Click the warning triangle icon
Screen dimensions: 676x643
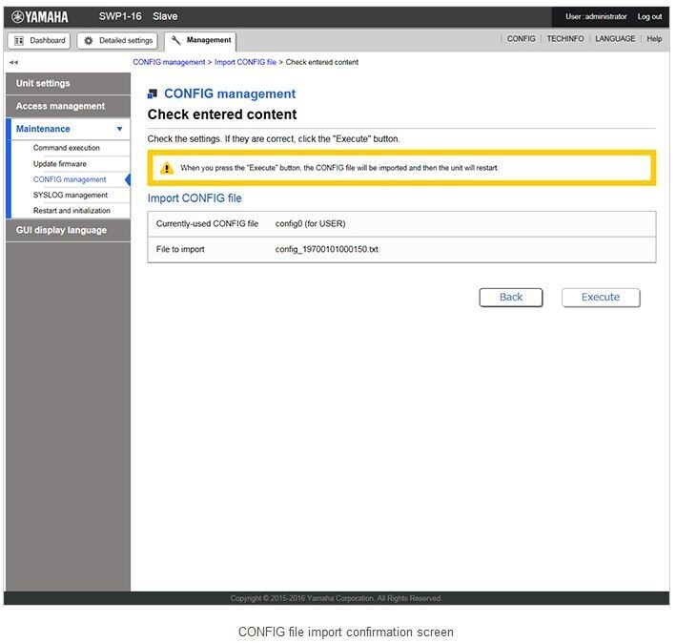(x=167, y=168)
